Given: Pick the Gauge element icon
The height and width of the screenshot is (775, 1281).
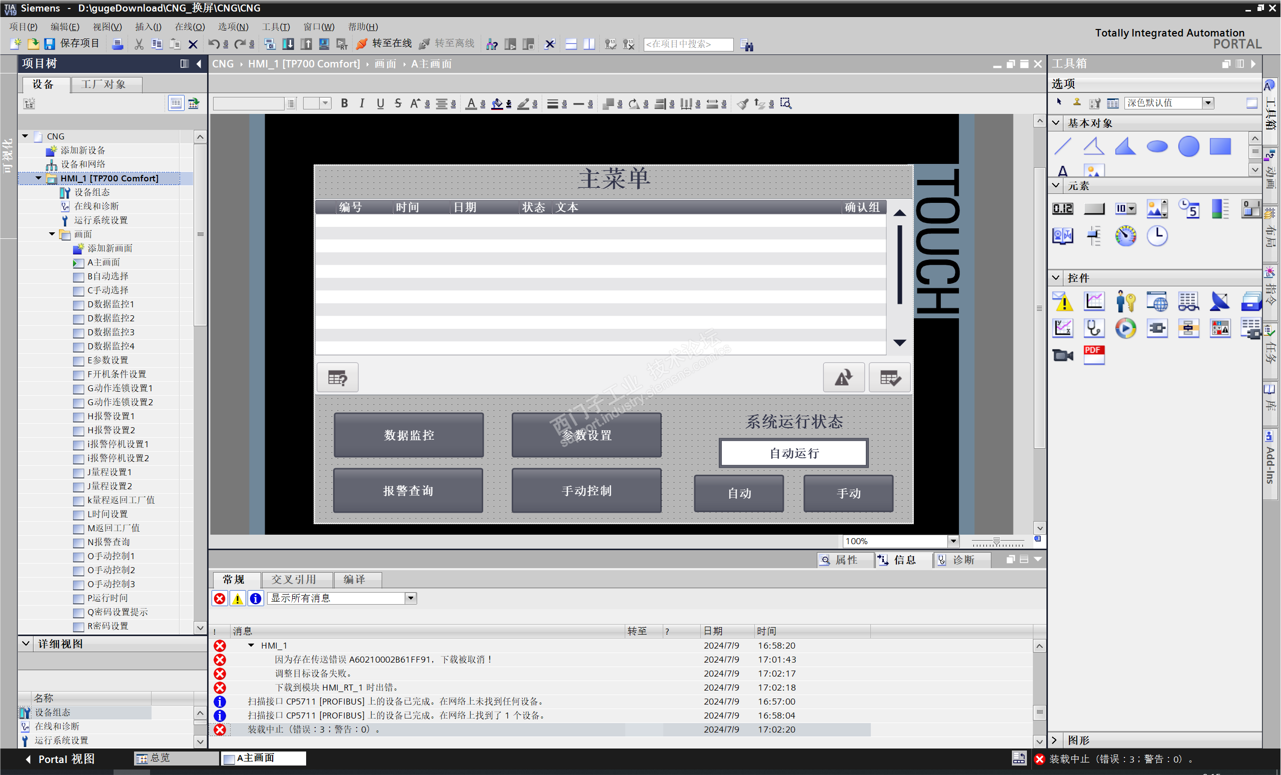Looking at the screenshot, I should click(1125, 236).
